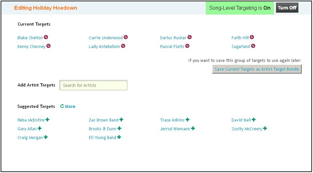Click the refresh icon beside More

coord(62,106)
